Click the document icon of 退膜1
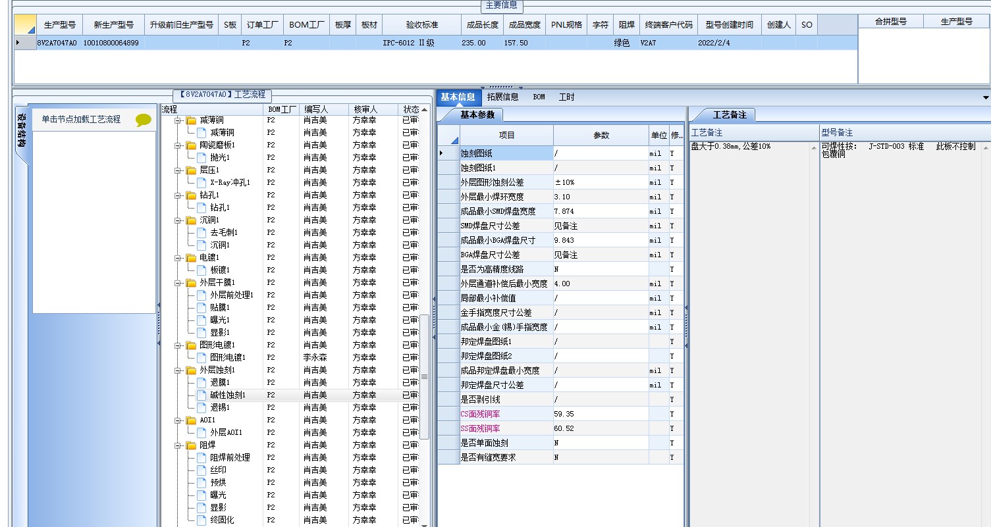This screenshot has width=991, height=527. (201, 383)
